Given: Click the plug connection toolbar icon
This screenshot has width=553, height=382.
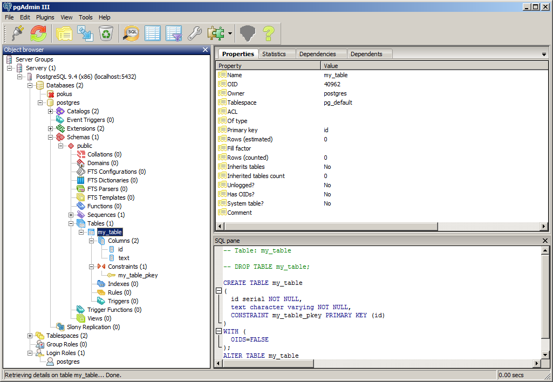Looking at the screenshot, I should click(18, 33).
